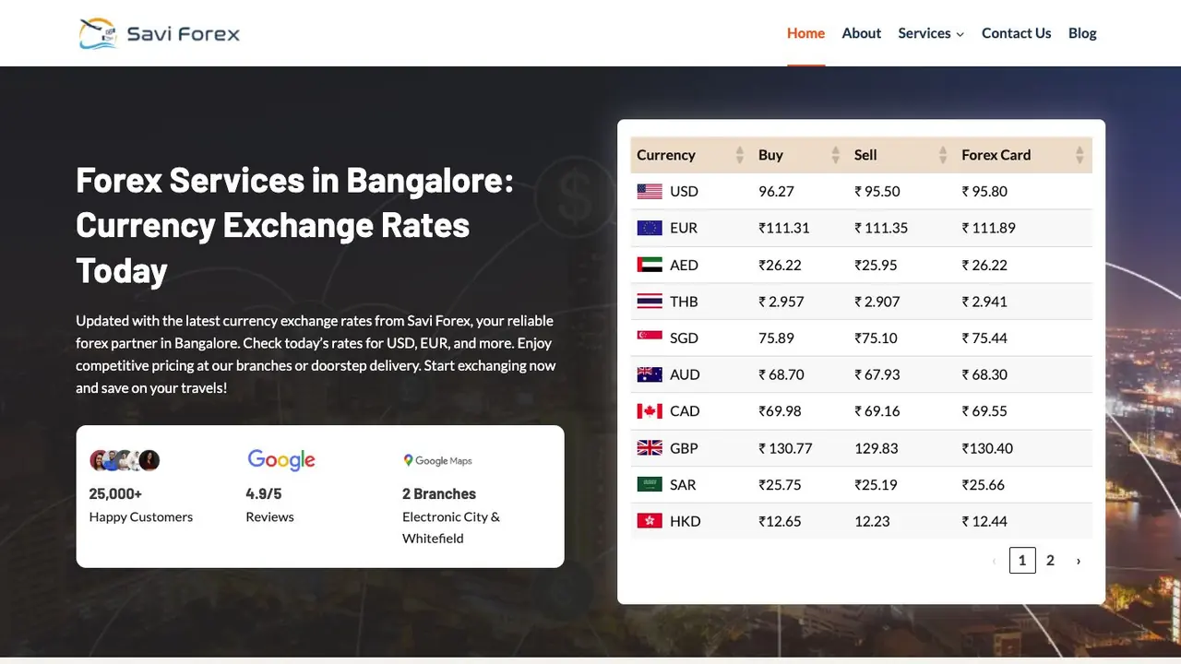Image resolution: width=1181 pixels, height=664 pixels.
Task: Click the SAR forex card rate ₹25.66
Action: pyautogui.click(x=984, y=484)
